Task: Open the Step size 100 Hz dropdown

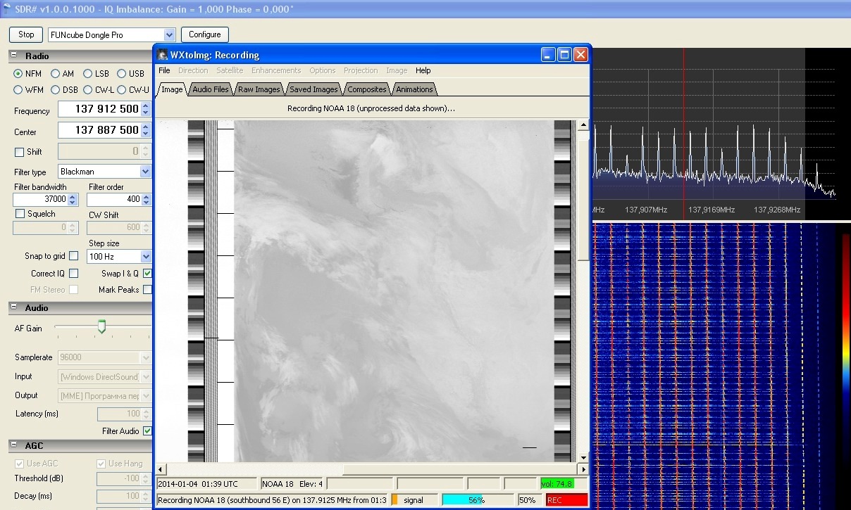Action: 145,257
